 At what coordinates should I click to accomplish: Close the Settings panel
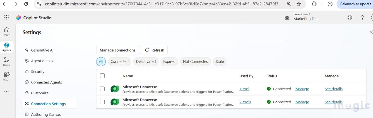[x=371, y=32]
